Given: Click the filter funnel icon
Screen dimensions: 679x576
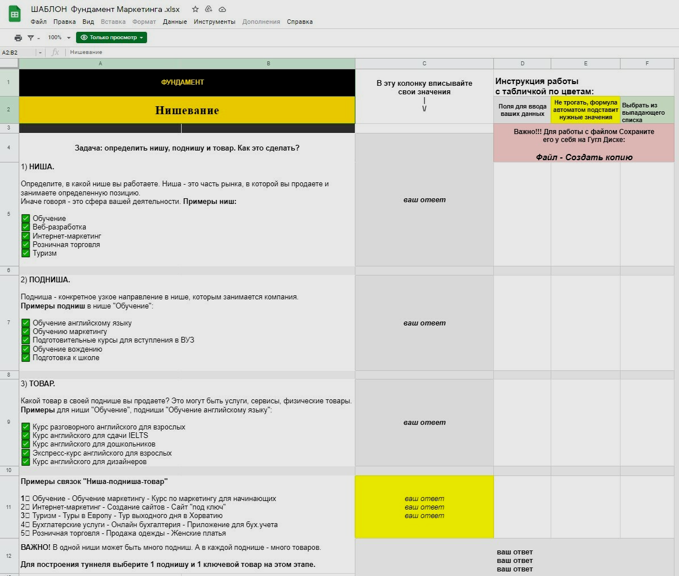Looking at the screenshot, I should tap(31, 37).
